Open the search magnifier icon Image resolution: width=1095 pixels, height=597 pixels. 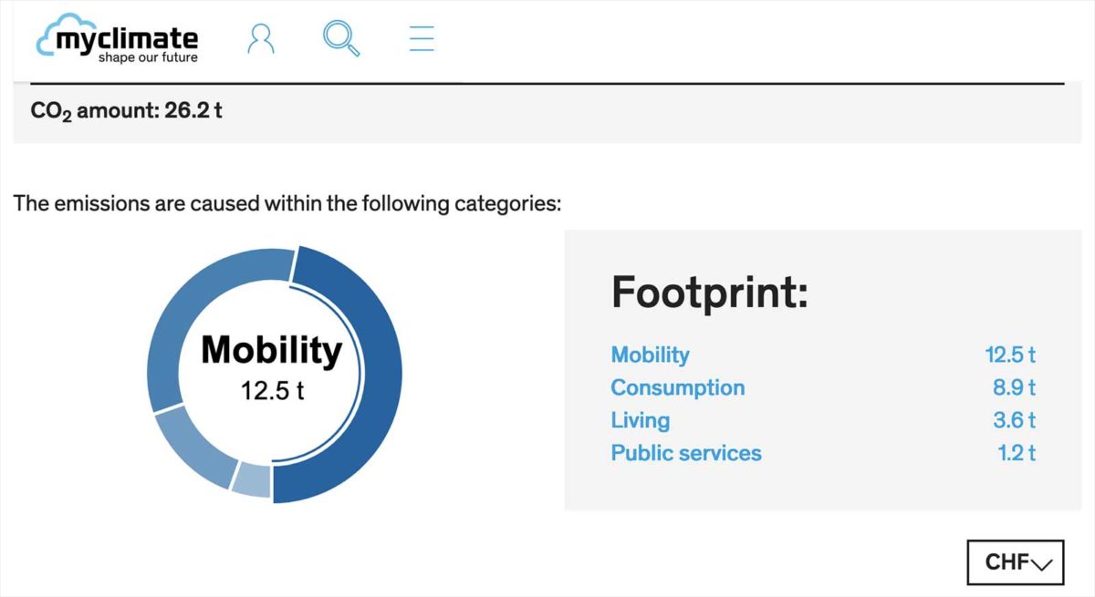[342, 38]
